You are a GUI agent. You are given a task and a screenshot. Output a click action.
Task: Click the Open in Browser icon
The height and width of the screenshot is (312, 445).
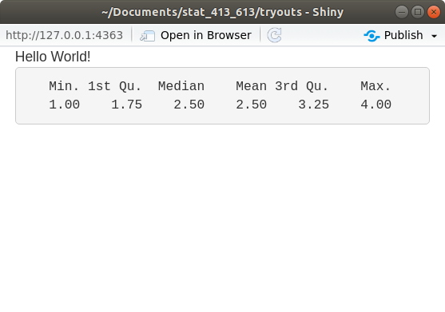pyautogui.click(x=147, y=36)
